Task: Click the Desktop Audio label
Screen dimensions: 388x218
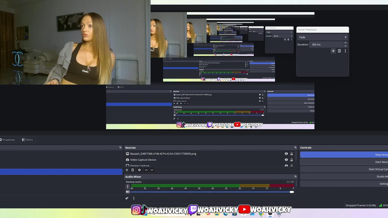Action: tap(134, 182)
